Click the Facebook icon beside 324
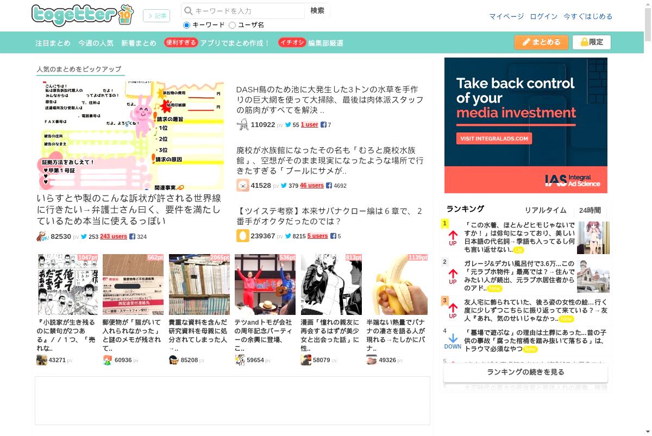Viewport: 652px width, 436px height. pyautogui.click(x=132, y=237)
